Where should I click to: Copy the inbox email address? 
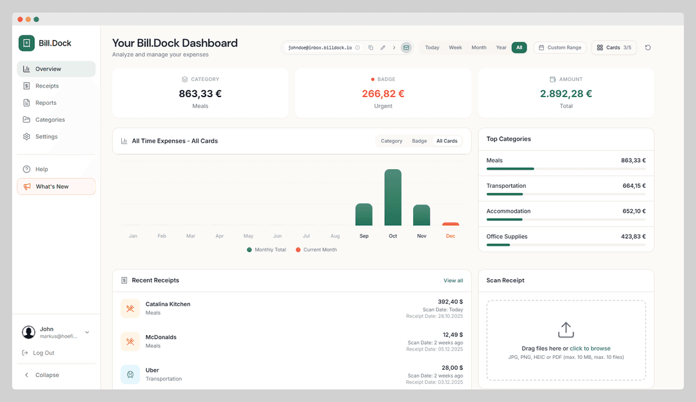click(371, 48)
